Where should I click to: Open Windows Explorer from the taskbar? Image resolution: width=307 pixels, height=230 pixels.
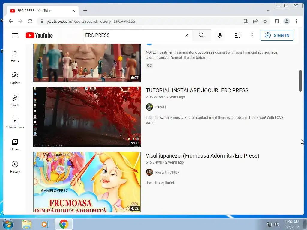click(27, 224)
